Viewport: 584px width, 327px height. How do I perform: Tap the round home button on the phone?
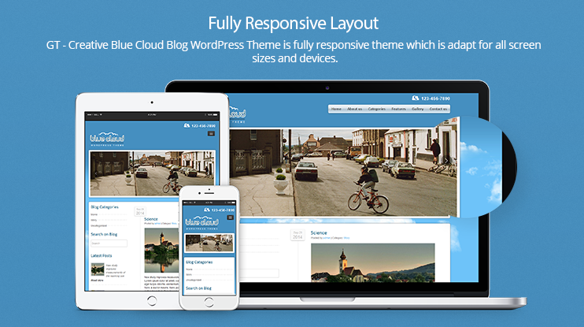click(x=209, y=303)
